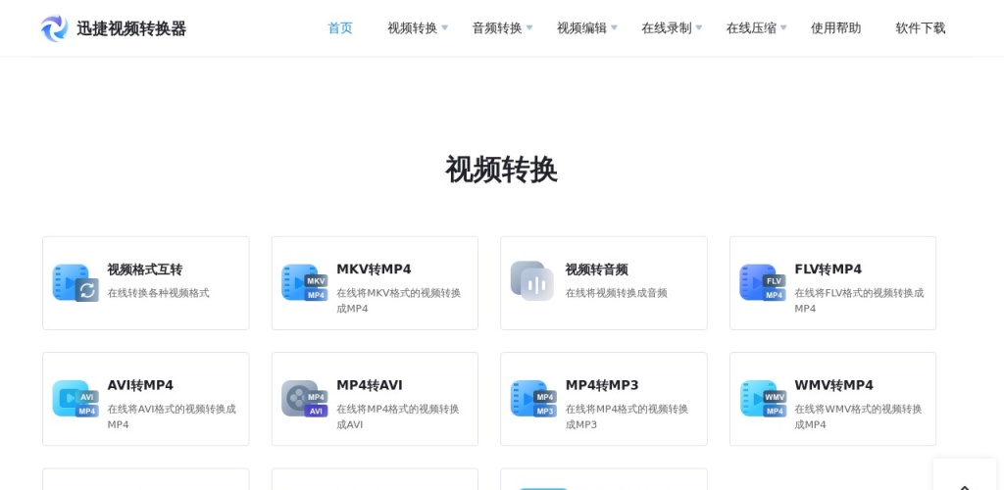Click the back-to-top arrow button

(965, 482)
